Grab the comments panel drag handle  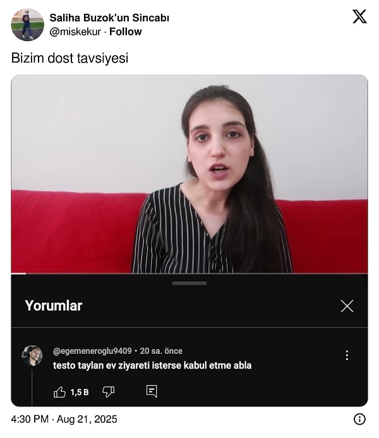[189, 283]
